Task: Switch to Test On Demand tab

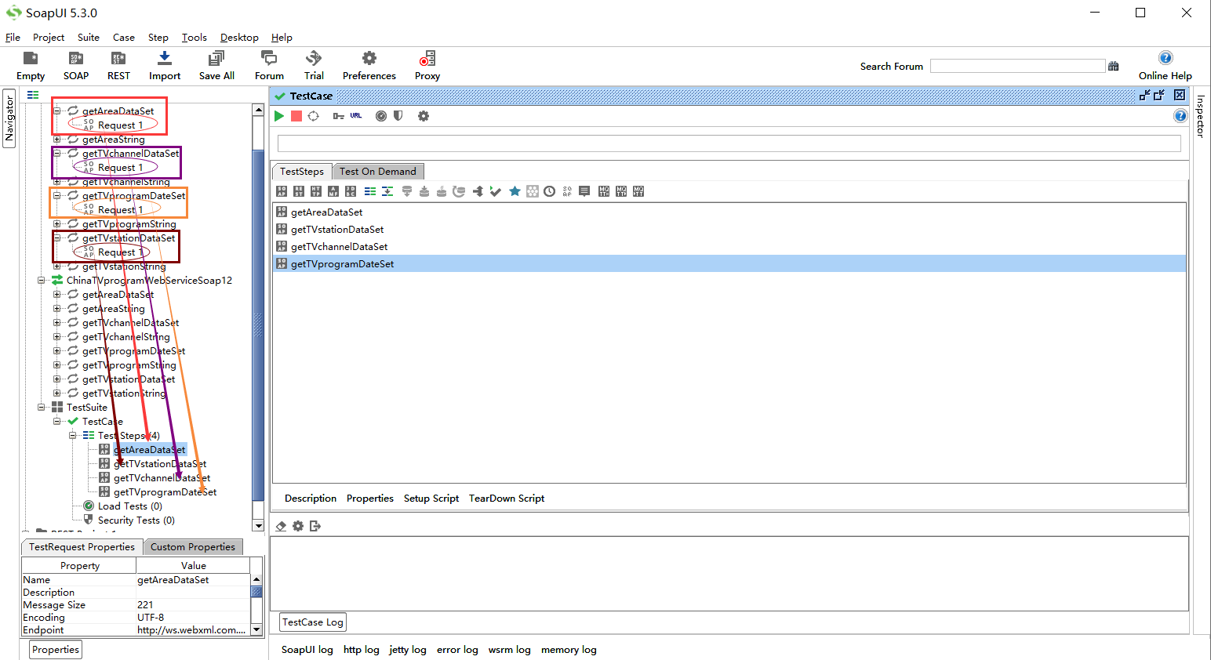Action: click(377, 172)
